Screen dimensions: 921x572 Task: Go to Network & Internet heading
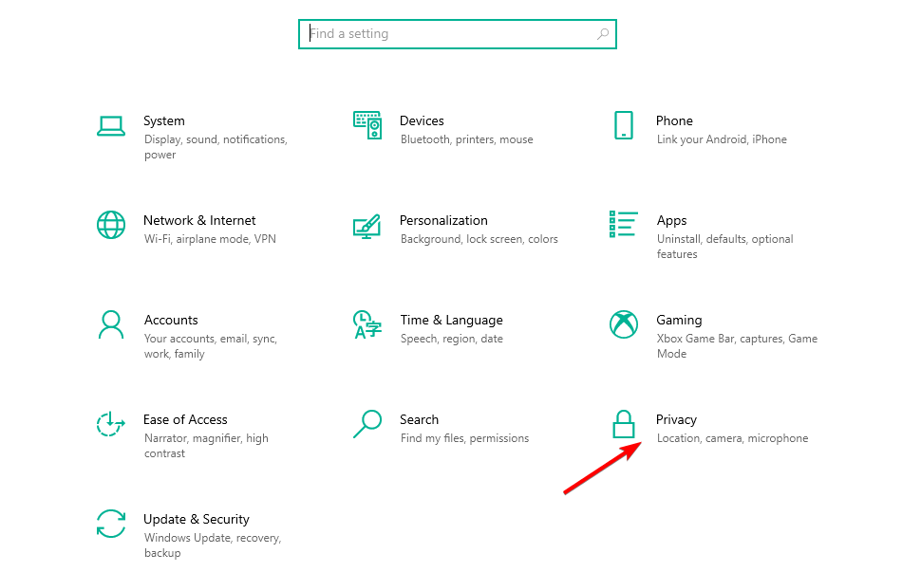pyautogui.click(x=199, y=221)
